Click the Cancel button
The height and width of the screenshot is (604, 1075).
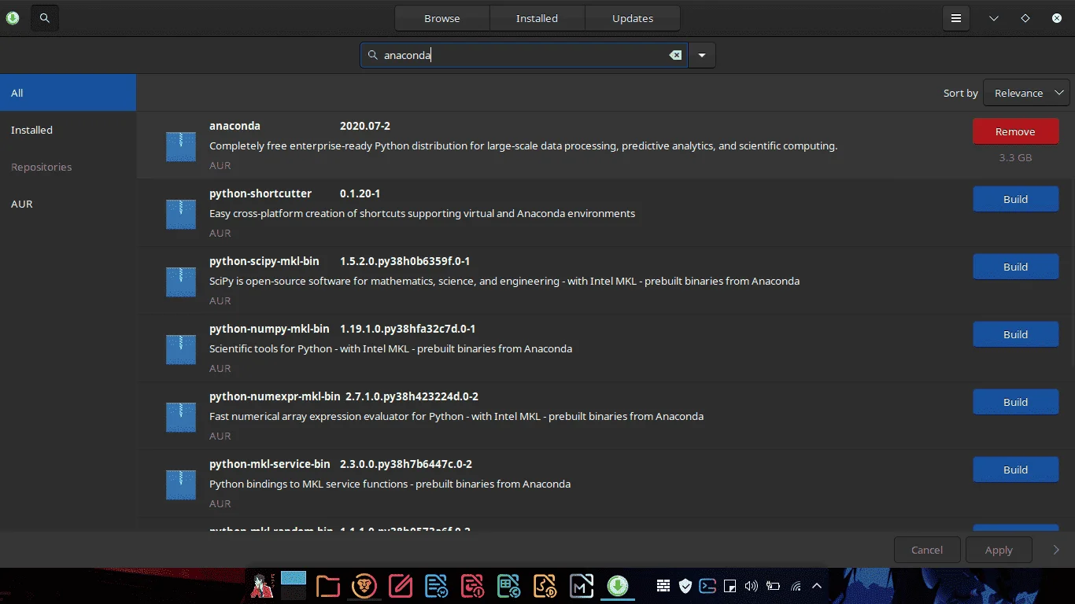(927, 550)
